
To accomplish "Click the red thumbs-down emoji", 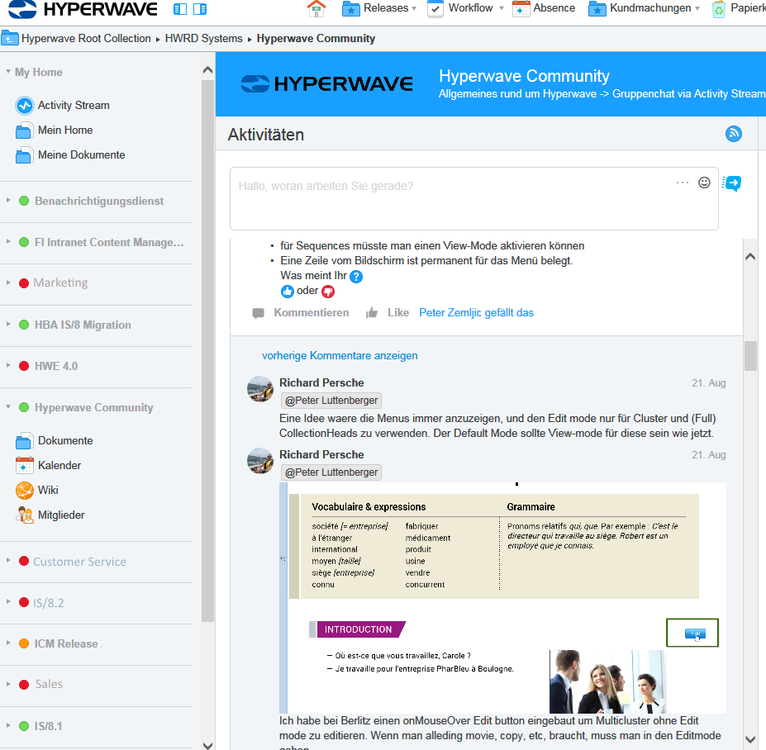I will tap(328, 292).
